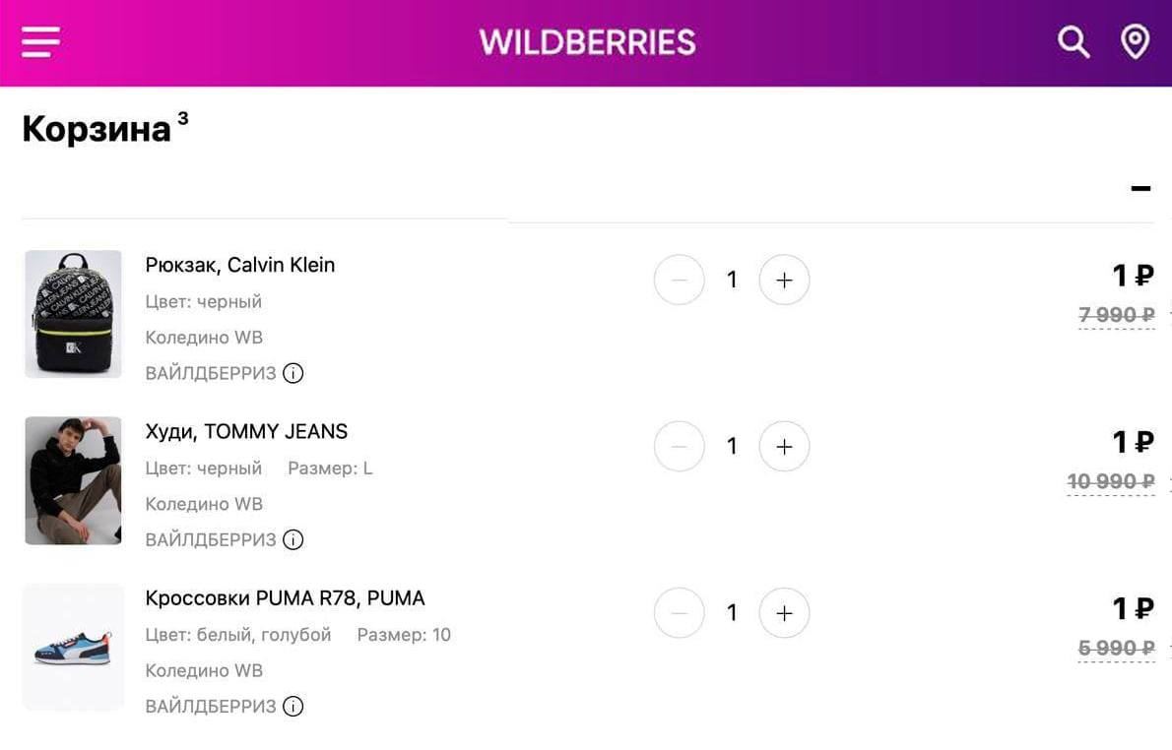This screenshot has width=1172, height=750.
Task: Click the Calvin Klein backpack thumbnail
Action: point(73,314)
